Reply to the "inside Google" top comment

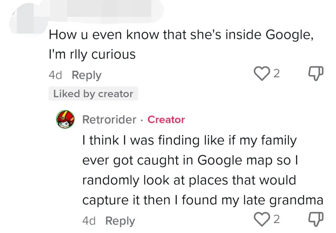click(x=86, y=75)
